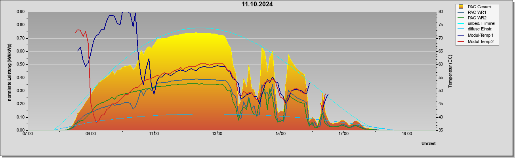Click the 13:00 time axis label
Screen dimensions: 515x158
[x=217, y=134]
